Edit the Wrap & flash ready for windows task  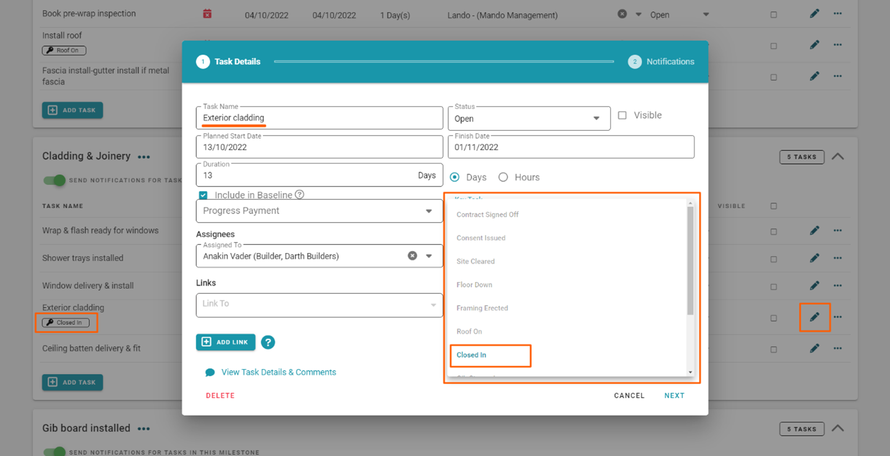click(x=814, y=231)
